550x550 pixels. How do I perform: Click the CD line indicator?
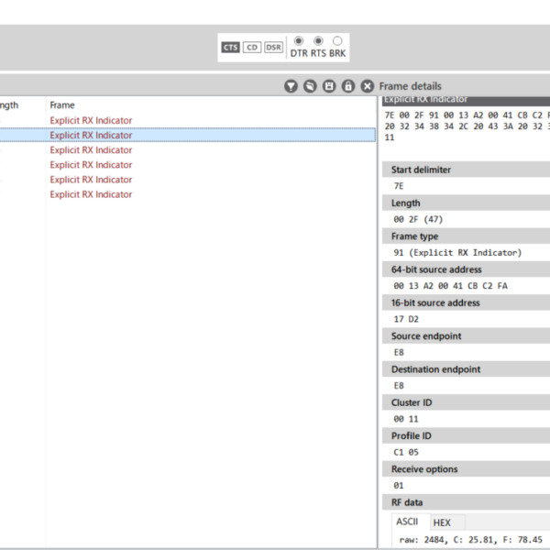252,47
